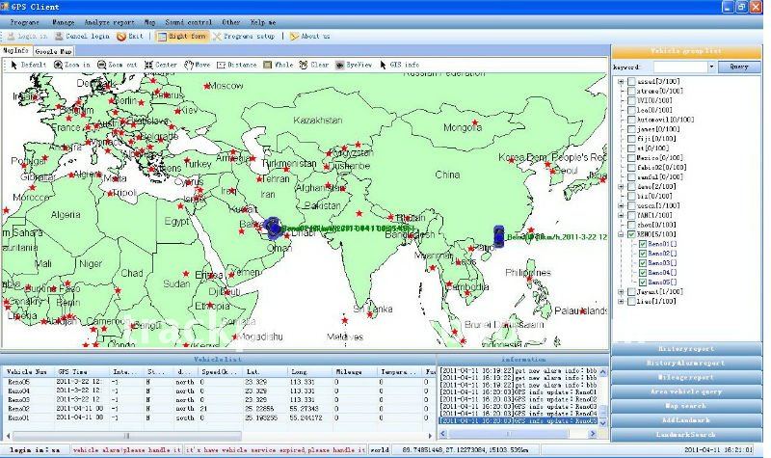
Task: Open the Mileage report panel button
Action: coord(686,377)
